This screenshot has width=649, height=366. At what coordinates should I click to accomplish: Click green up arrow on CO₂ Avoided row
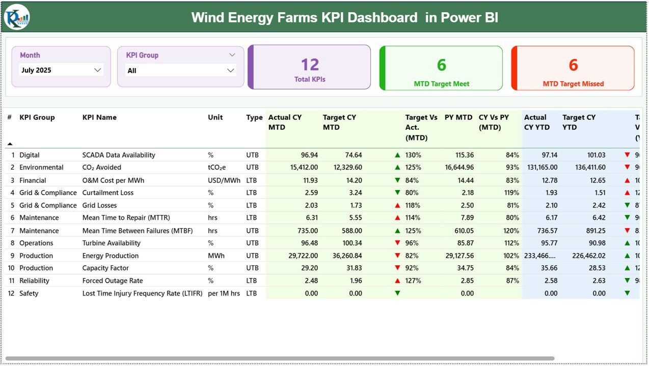(397, 167)
